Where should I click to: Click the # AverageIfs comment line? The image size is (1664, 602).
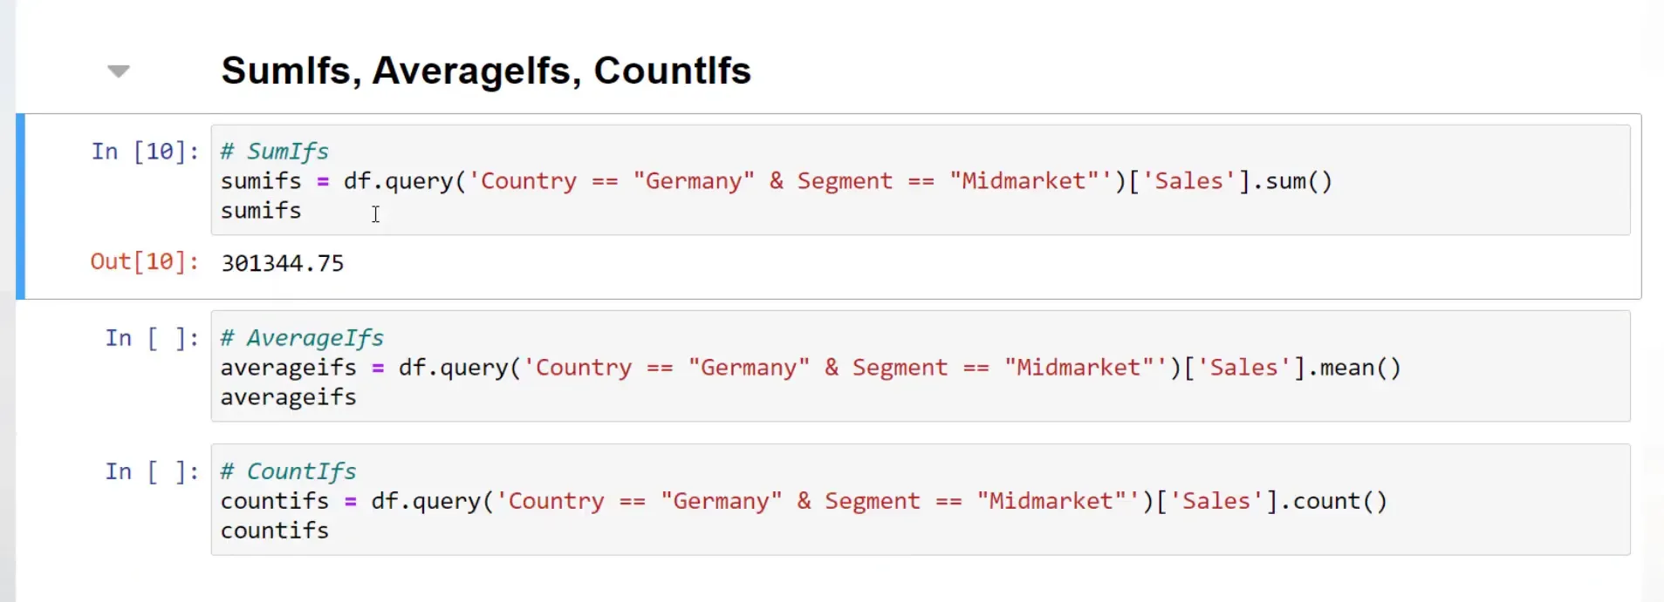click(301, 337)
